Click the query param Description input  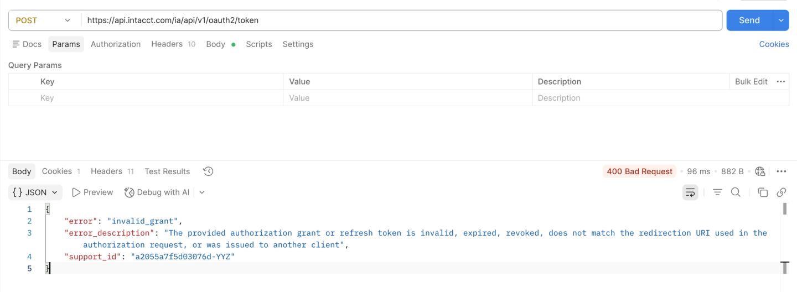click(660, 98)
